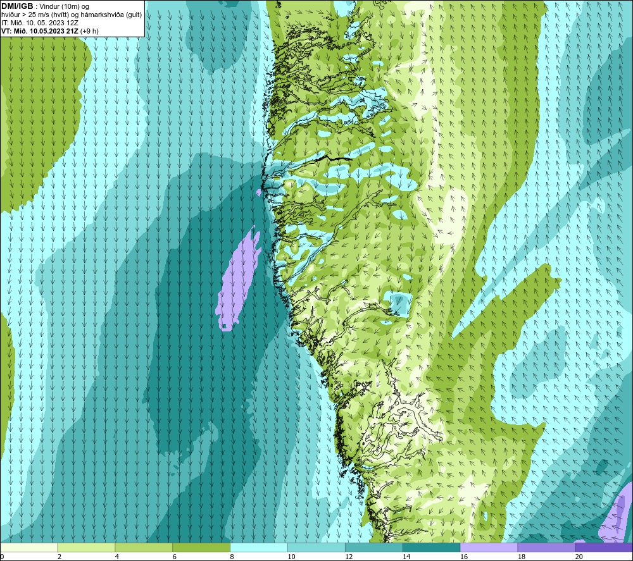Click the 'DMI/IGB' title text
Screen dimensions: 633x561
click(17, 6)
